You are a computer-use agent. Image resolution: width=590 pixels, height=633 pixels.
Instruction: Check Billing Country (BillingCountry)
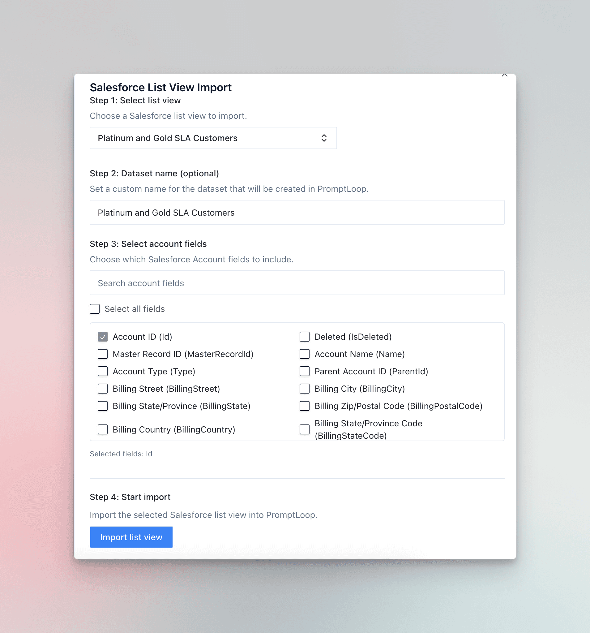(102, 429)
